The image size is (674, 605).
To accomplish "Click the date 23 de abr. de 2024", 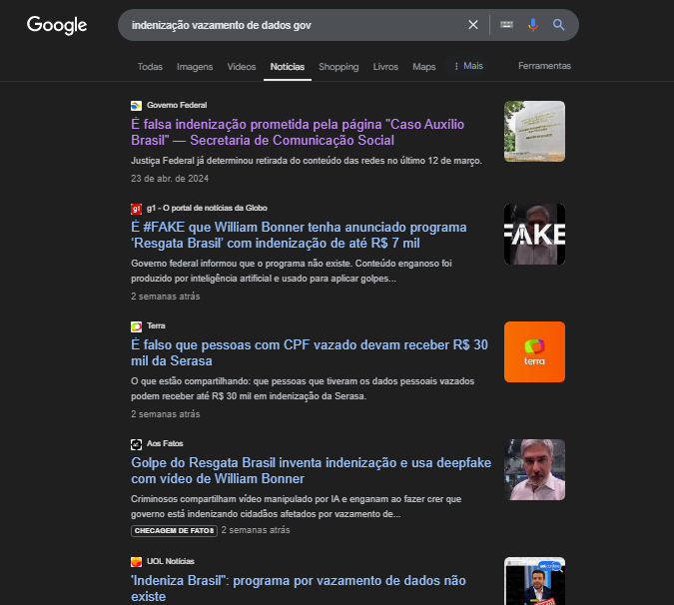I will pos(170,179).
